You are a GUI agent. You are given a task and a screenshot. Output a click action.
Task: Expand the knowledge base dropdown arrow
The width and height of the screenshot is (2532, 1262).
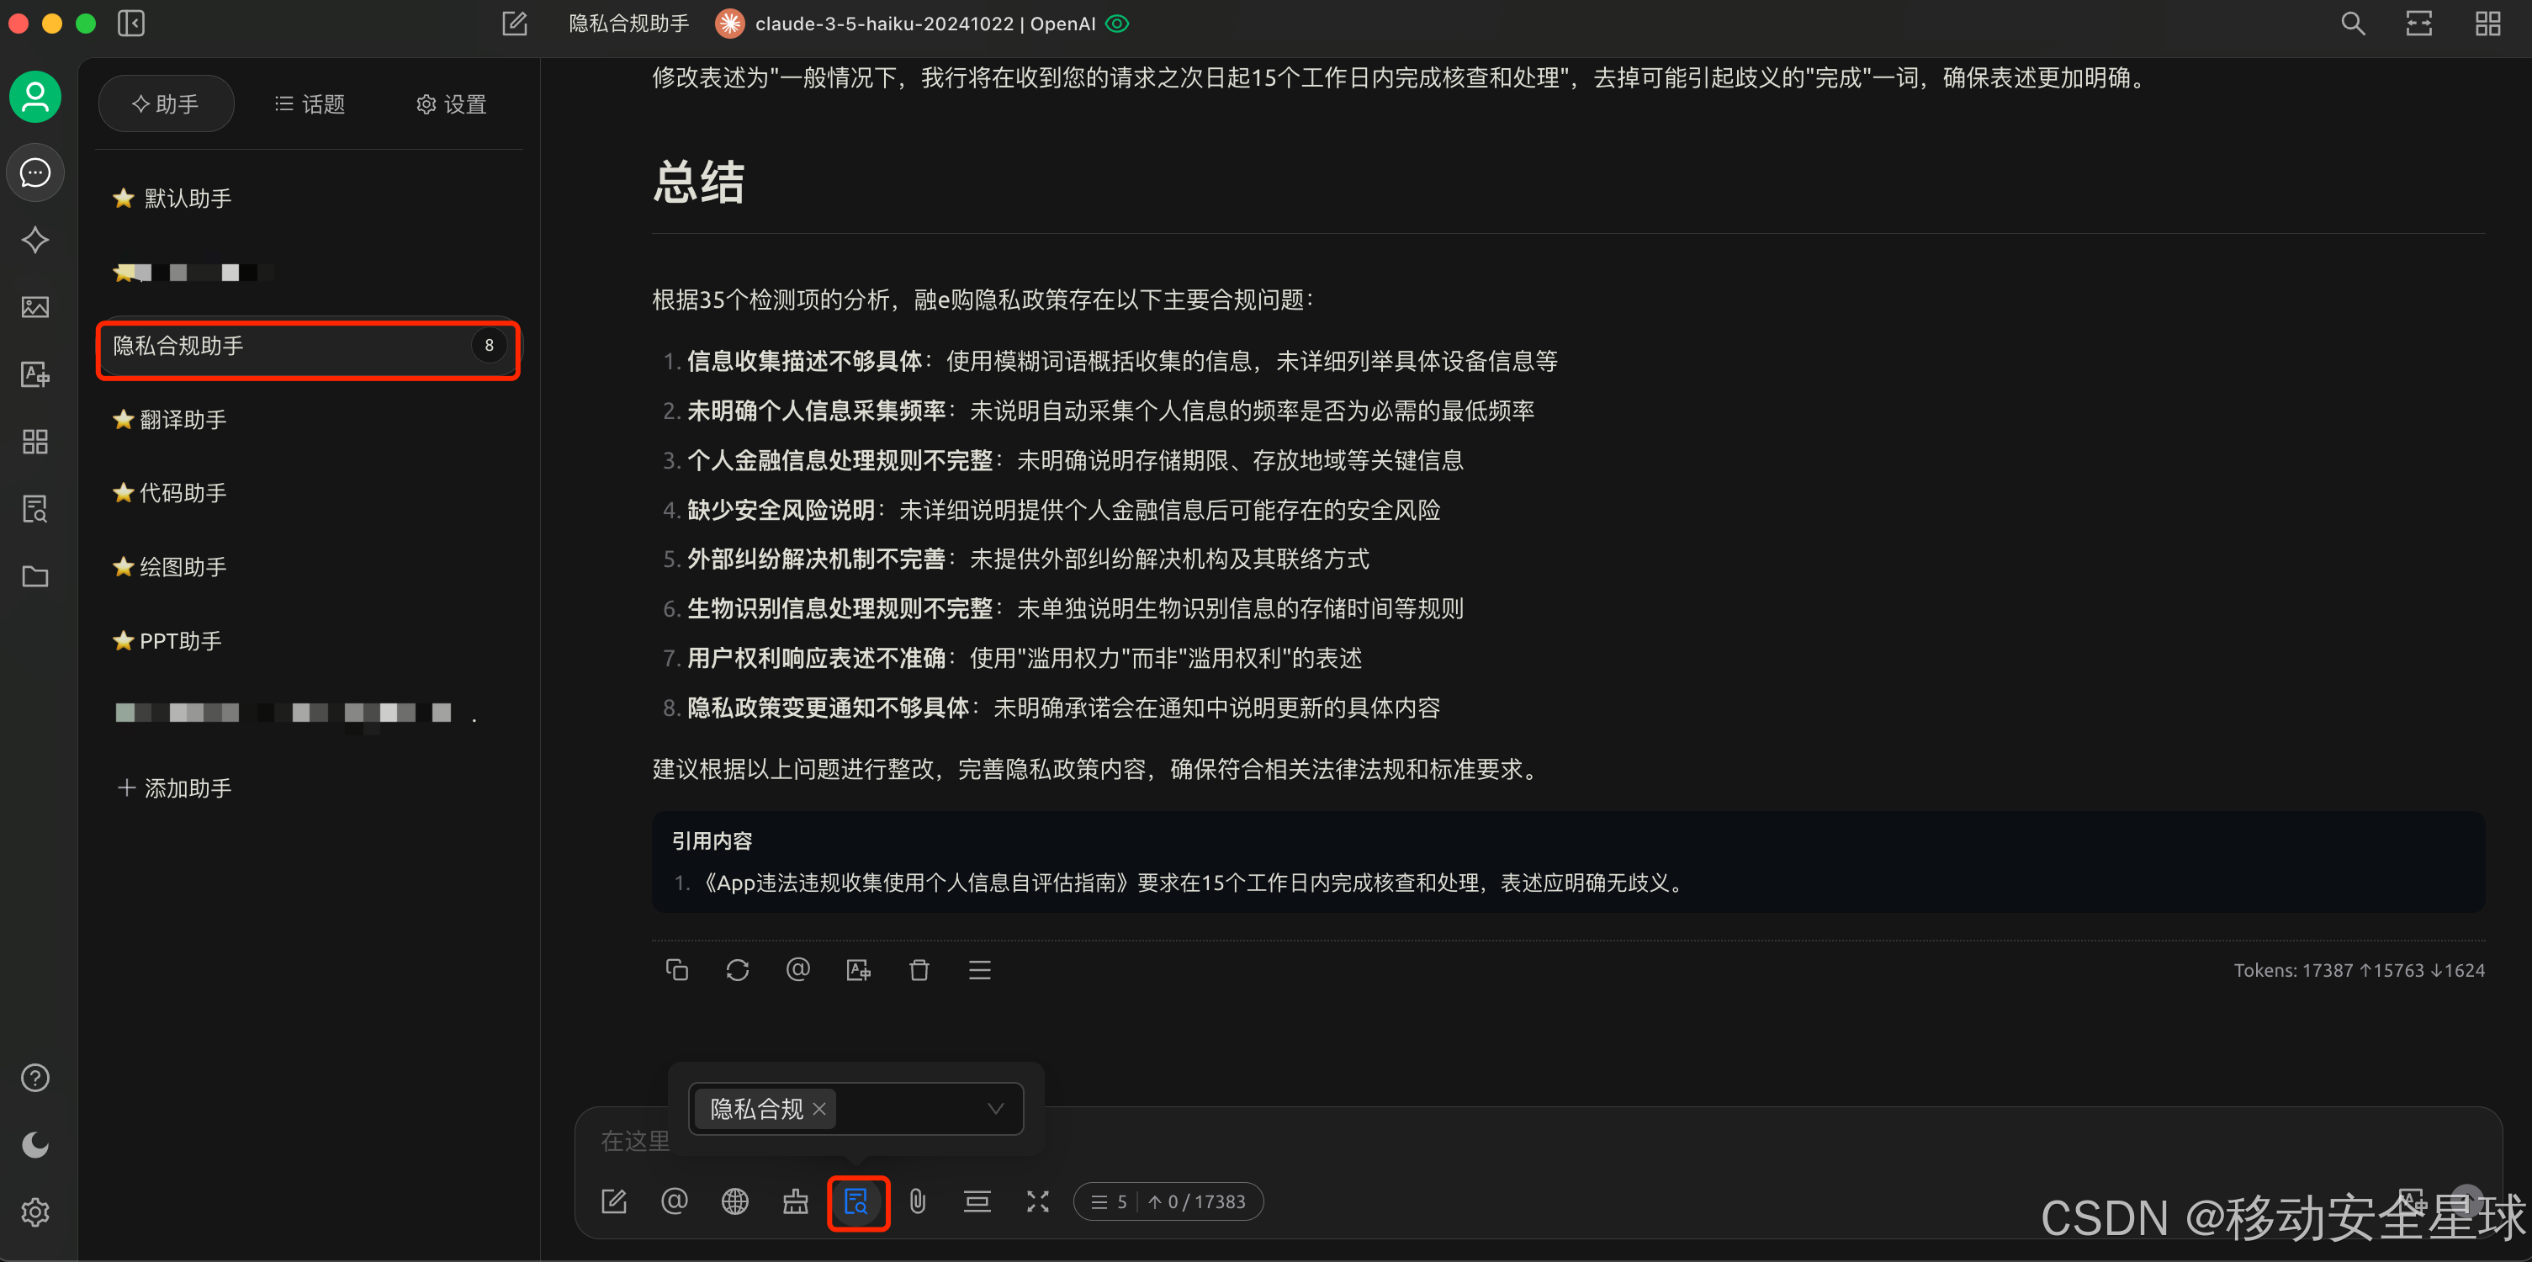pyautogui.click(x=994, y=1109)
